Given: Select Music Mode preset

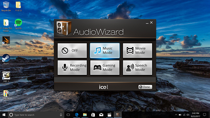Looking at the screenshot, I should point(105,51).
